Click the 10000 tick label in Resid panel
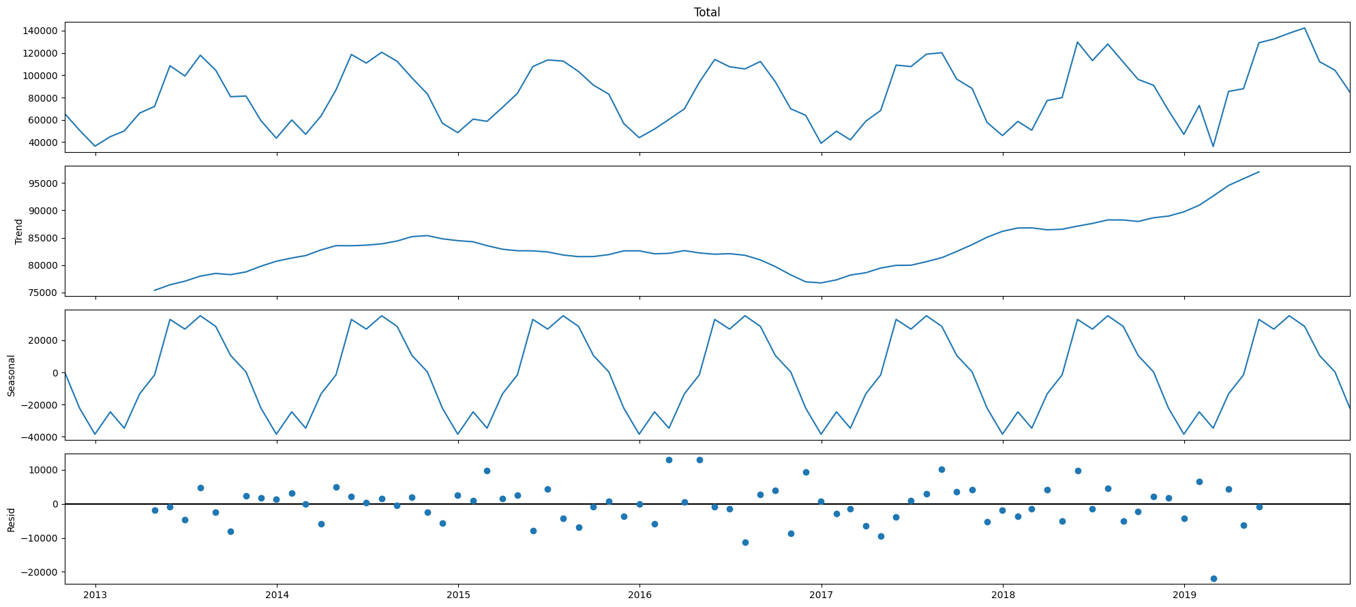The height and width of the screenshot is (607, 1356). (43, 470)
